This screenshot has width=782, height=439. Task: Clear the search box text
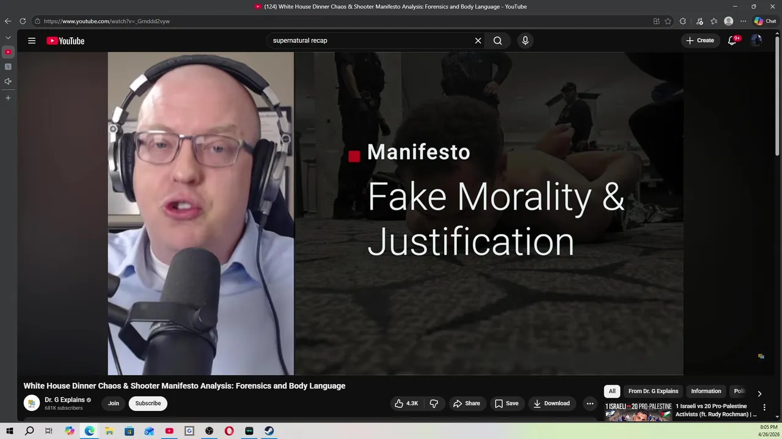(x=478, y=41)
